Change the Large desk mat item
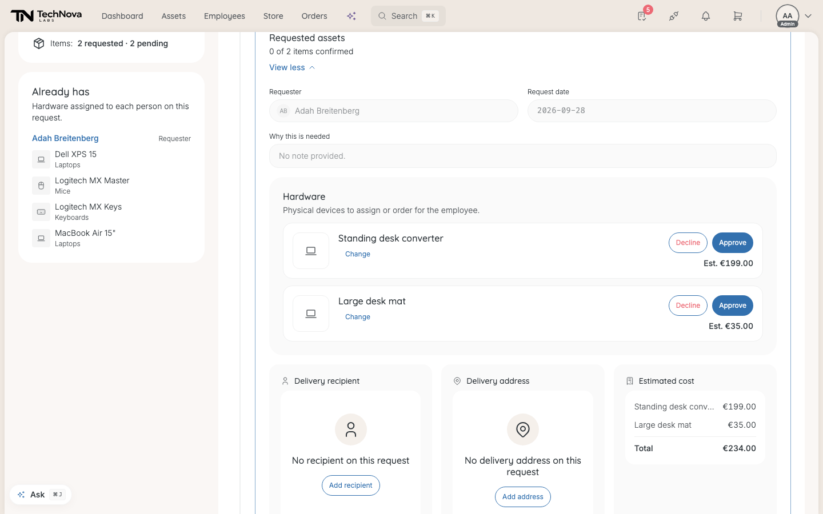Image resolution: width=823 pixels, height=514 pixels. (x=358, y=317)
